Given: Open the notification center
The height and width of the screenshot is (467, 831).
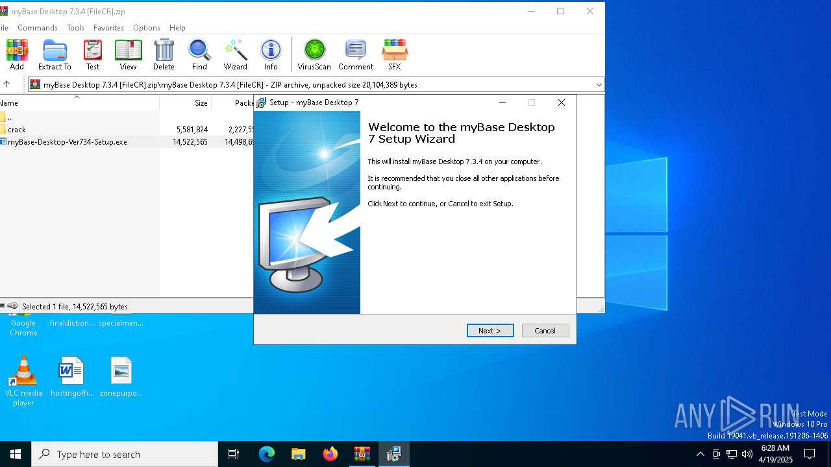Looking at the screenshot, I should point(810,454).
